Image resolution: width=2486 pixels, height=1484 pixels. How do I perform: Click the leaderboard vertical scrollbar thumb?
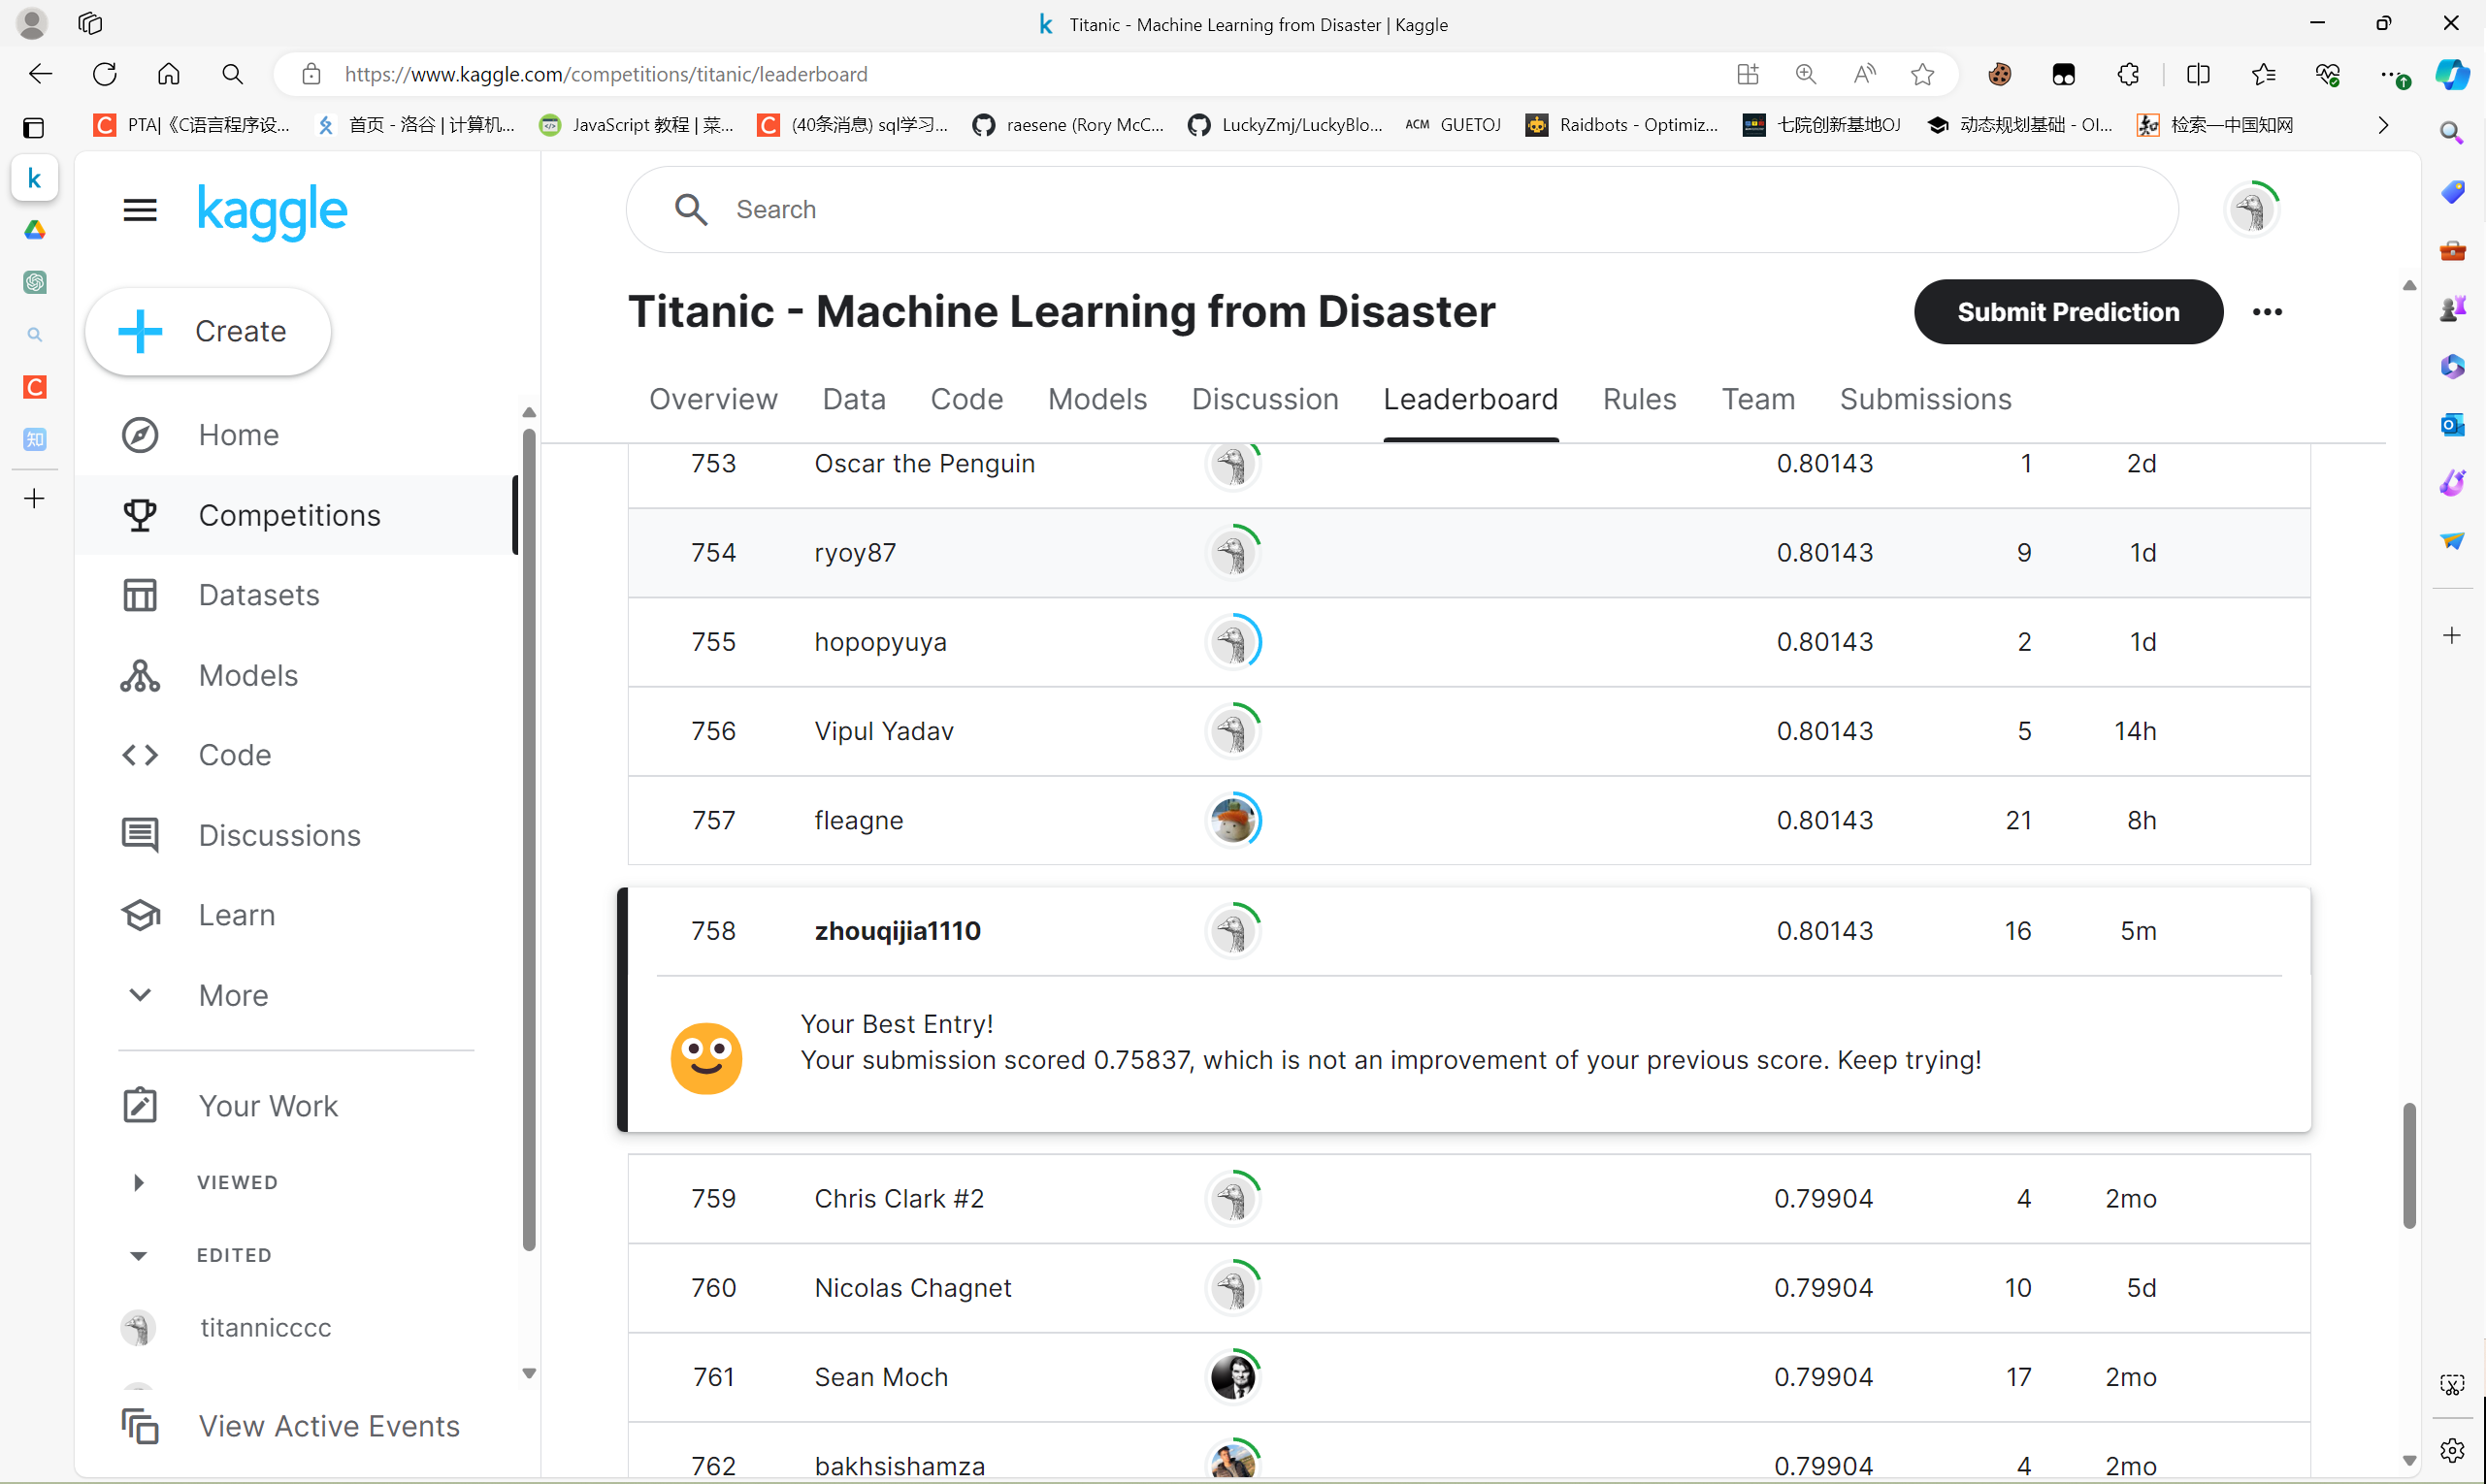click(2409, 1165)
